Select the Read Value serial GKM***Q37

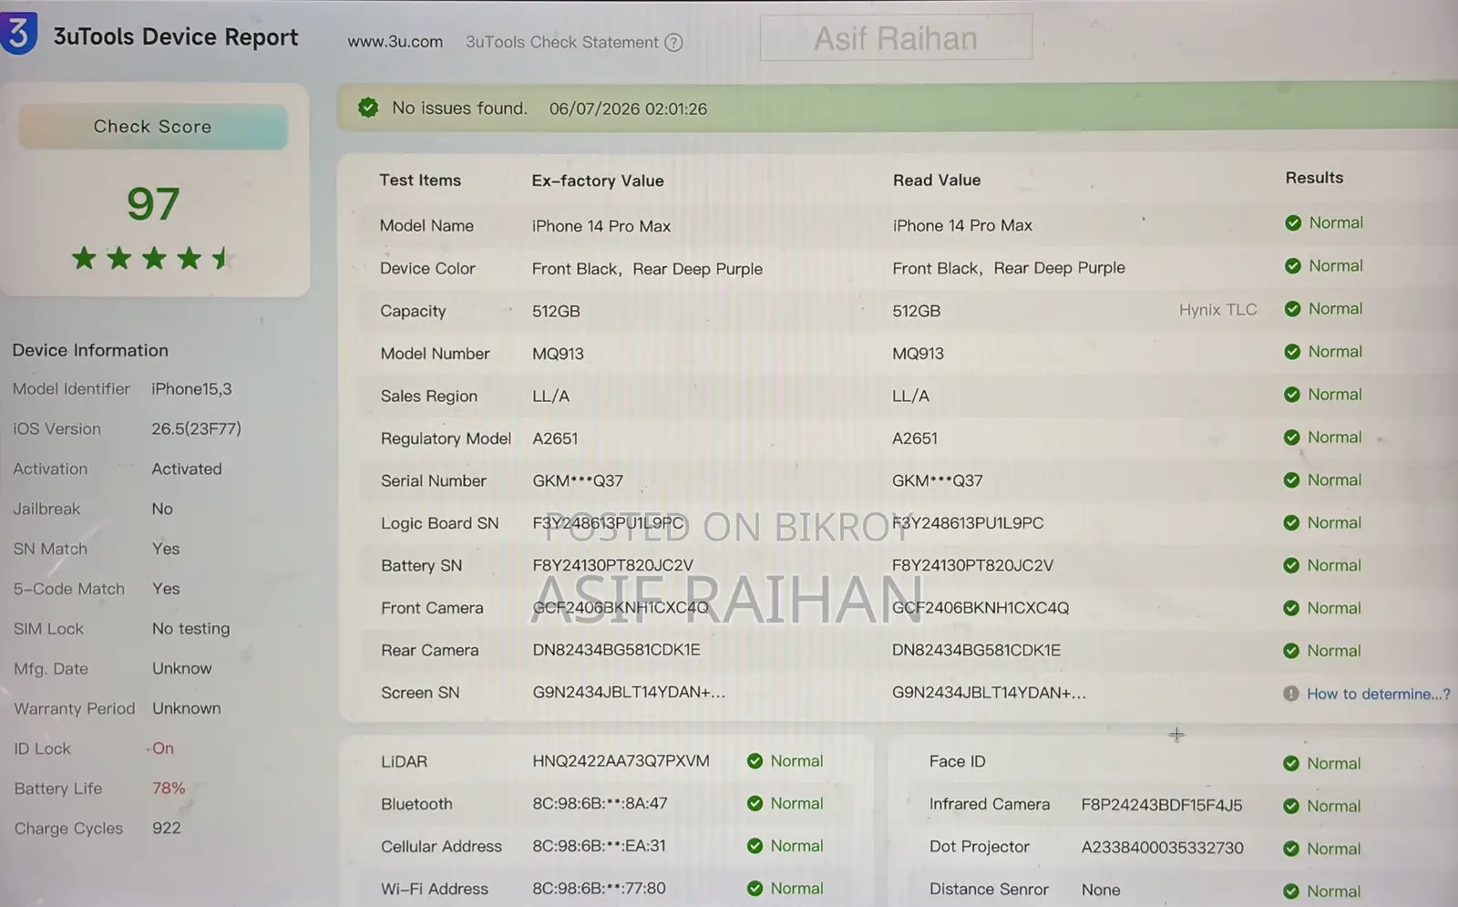(938, 480)
